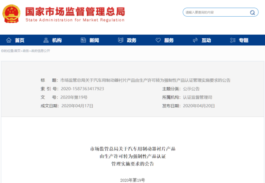The width and height of the screenshot is (265, 183).
Task: Click 政府信息公开 in the breadcrumb
Action: (40, 51)
